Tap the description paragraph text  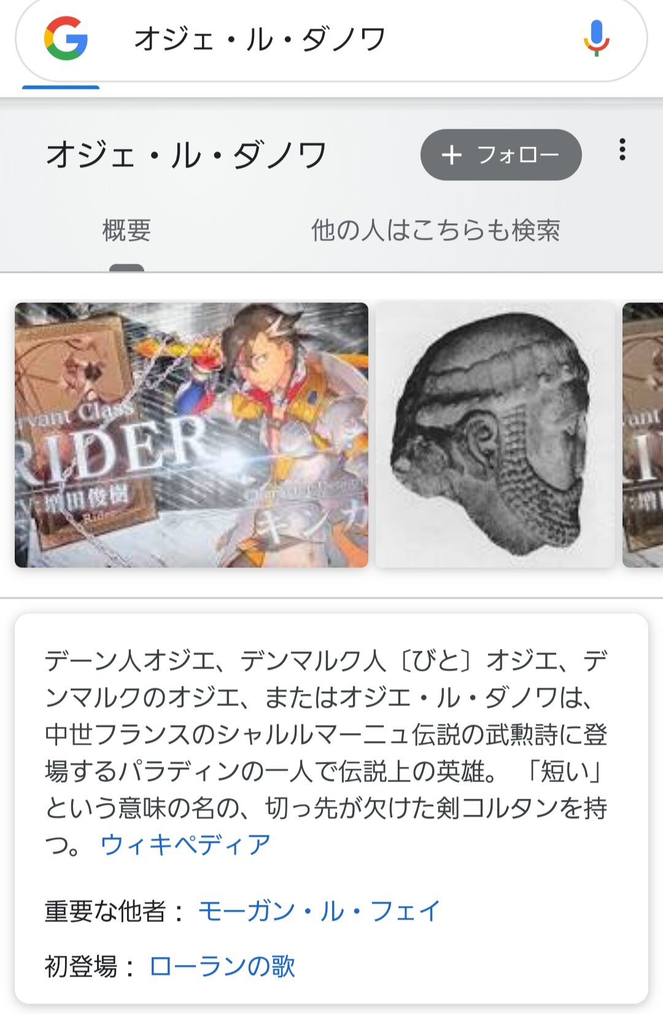pyautogui.click(x=326, y=753)
